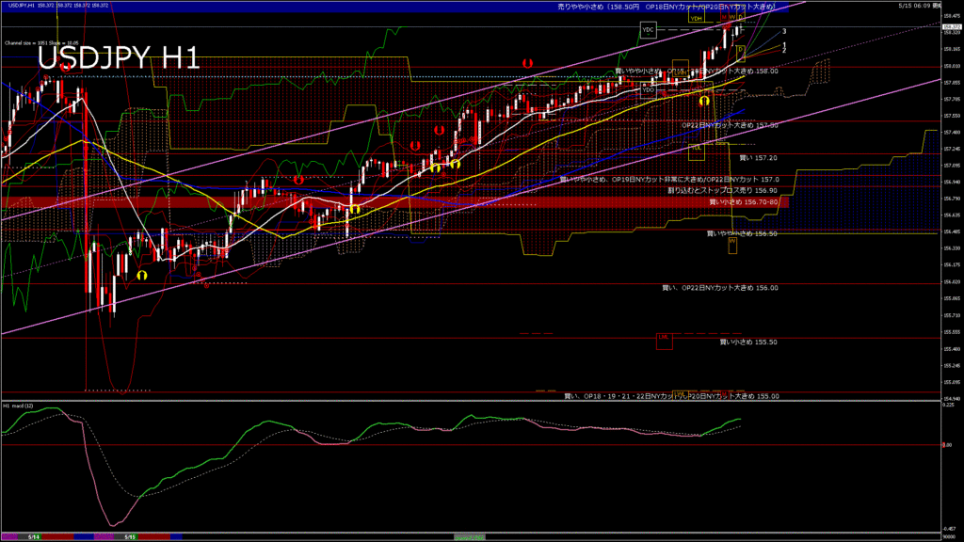Viewport: 964px width, 542px height.
Task: Click the current price tag on price axis
Action: (x=952, y=27)
